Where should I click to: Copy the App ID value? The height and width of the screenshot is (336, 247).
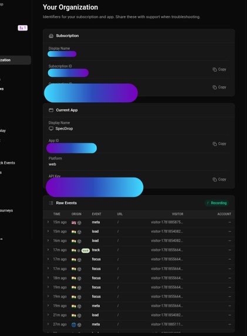(219, 144)
